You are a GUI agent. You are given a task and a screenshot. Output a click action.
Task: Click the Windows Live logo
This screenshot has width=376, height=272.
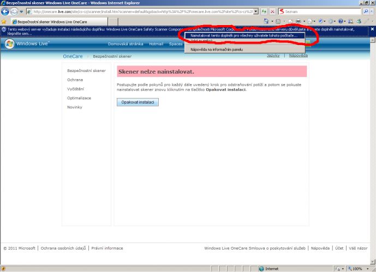pos(27,44)
